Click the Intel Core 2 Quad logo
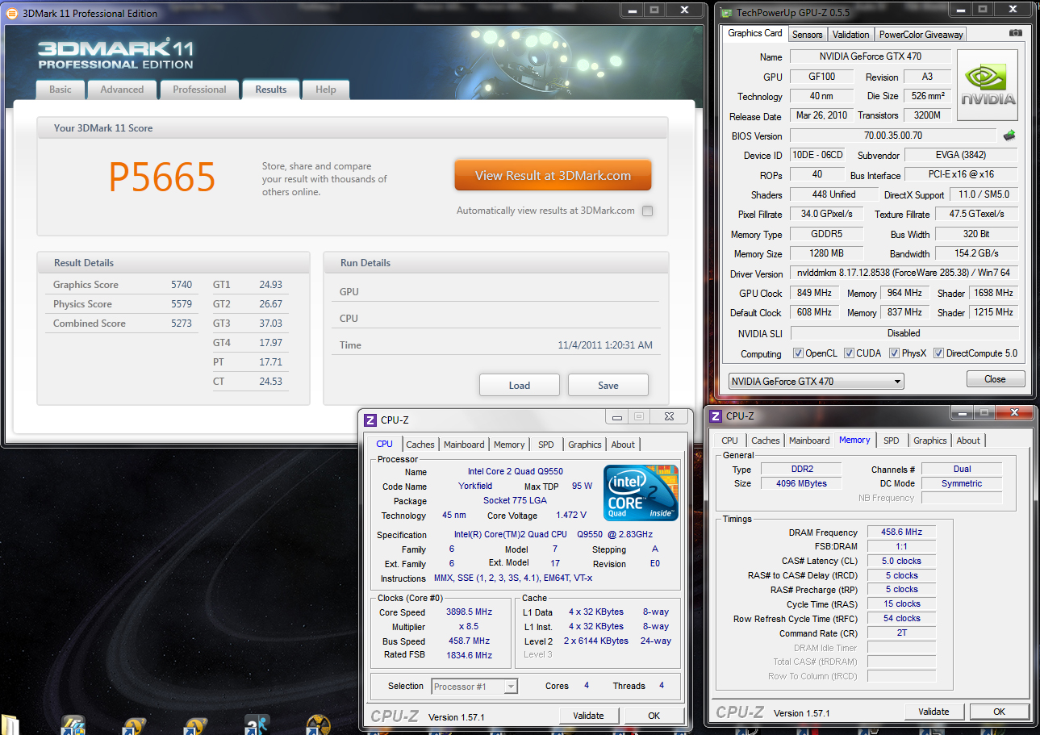 pyautogui.click(x=641, y=492)
